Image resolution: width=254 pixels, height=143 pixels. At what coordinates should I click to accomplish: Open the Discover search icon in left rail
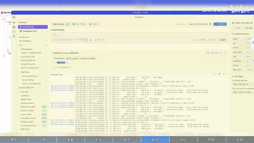coord(14,37)
